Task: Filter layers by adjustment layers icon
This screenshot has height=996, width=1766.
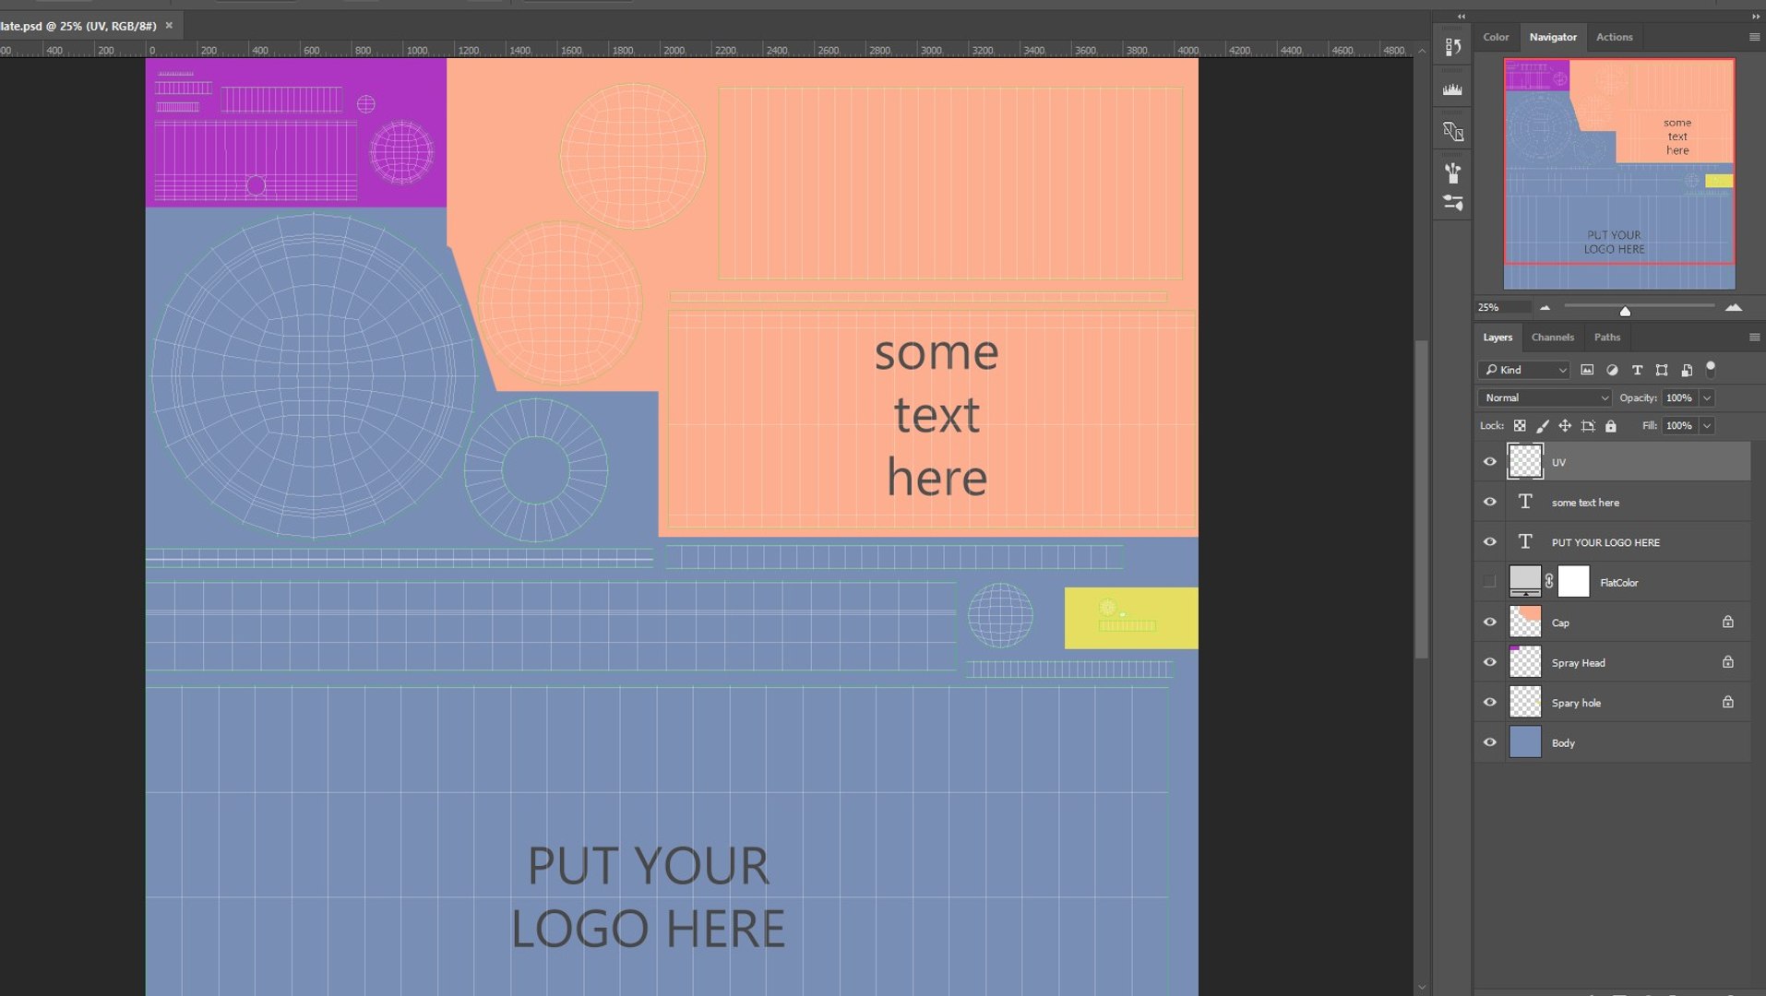Action: 1612,370
